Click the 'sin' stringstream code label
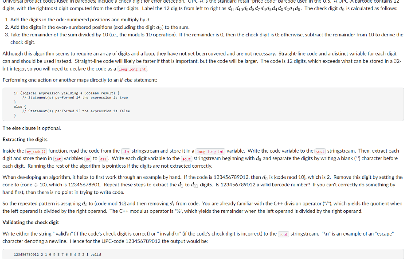415x259 pixels. click(125, 152)
